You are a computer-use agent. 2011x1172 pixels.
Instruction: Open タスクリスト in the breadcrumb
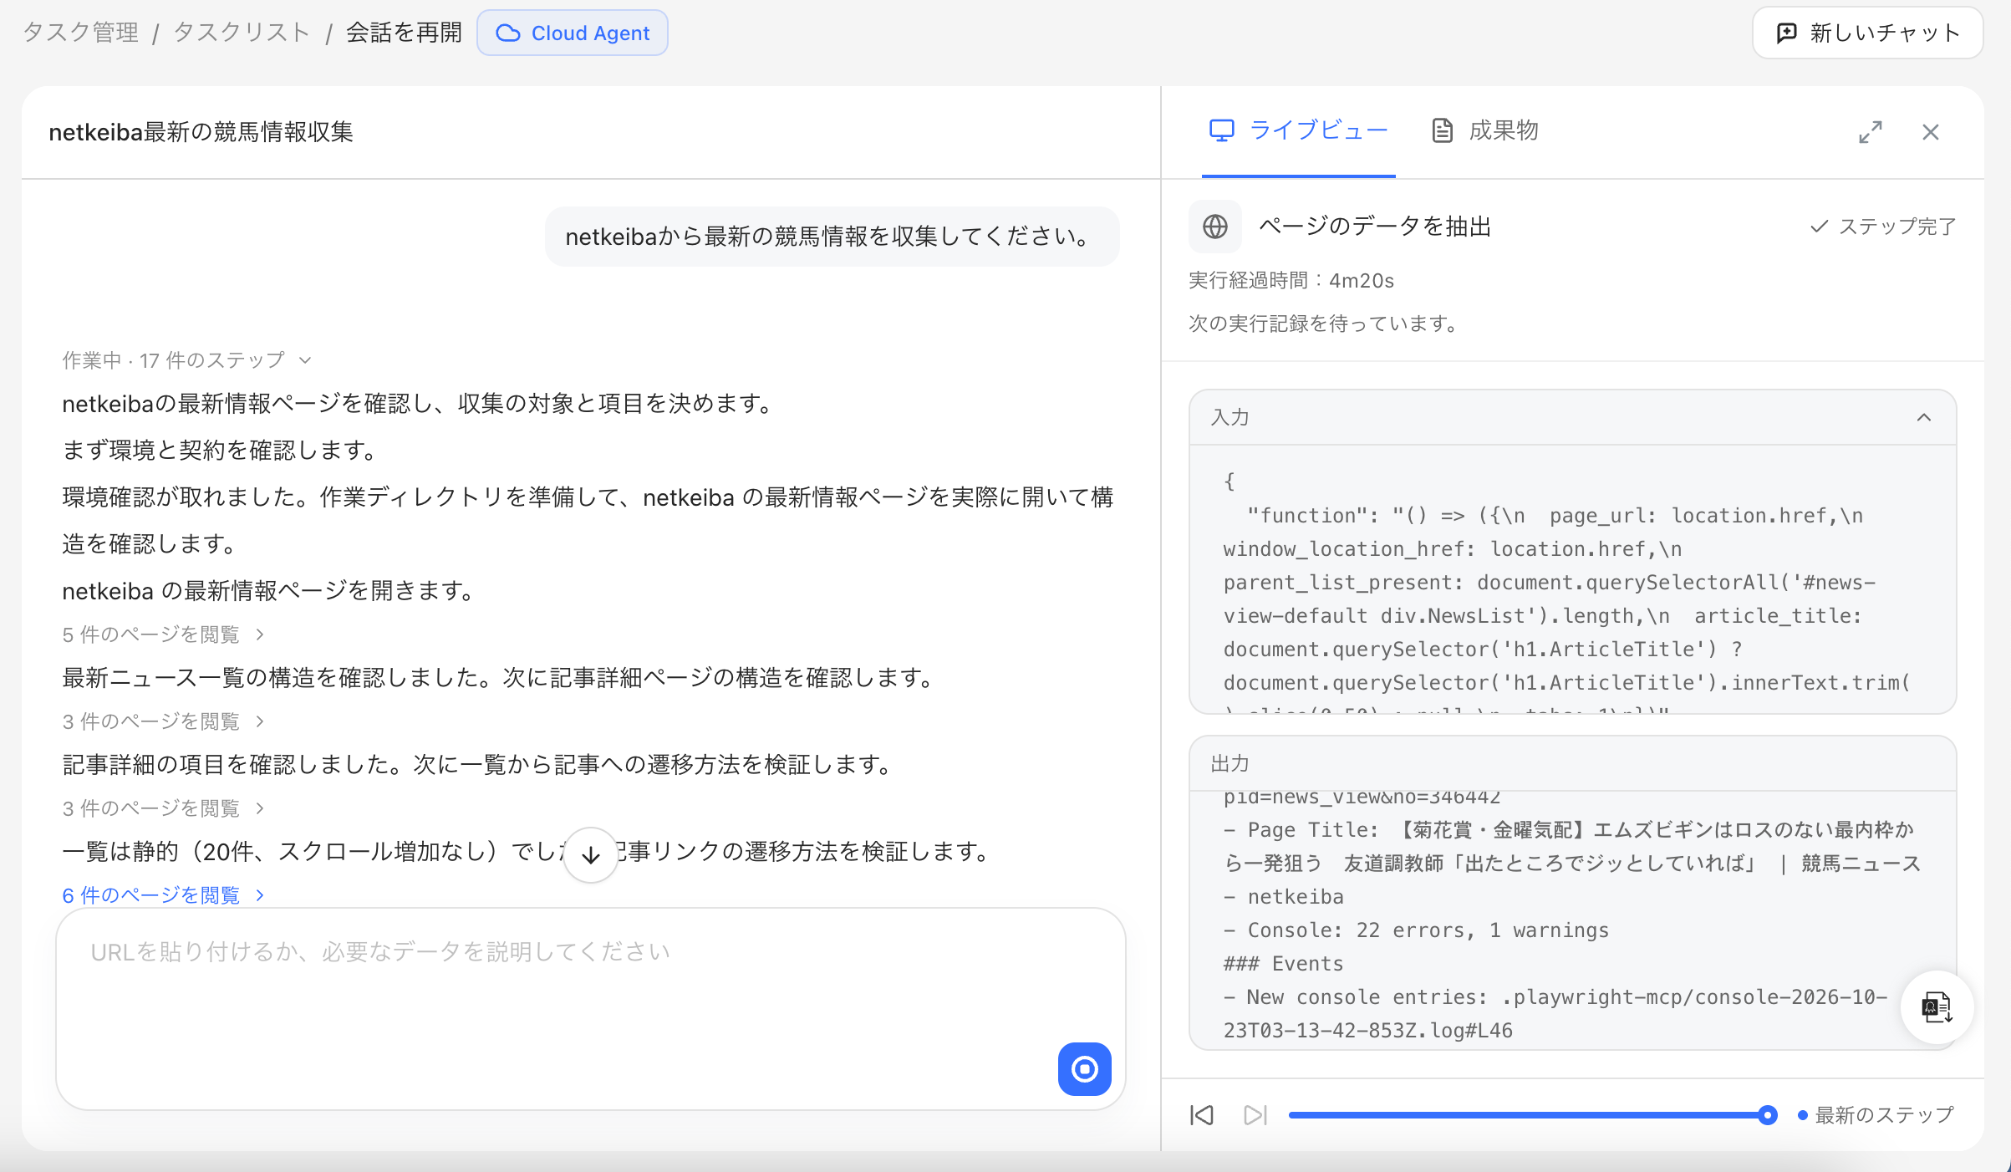[x=242, y=33]
